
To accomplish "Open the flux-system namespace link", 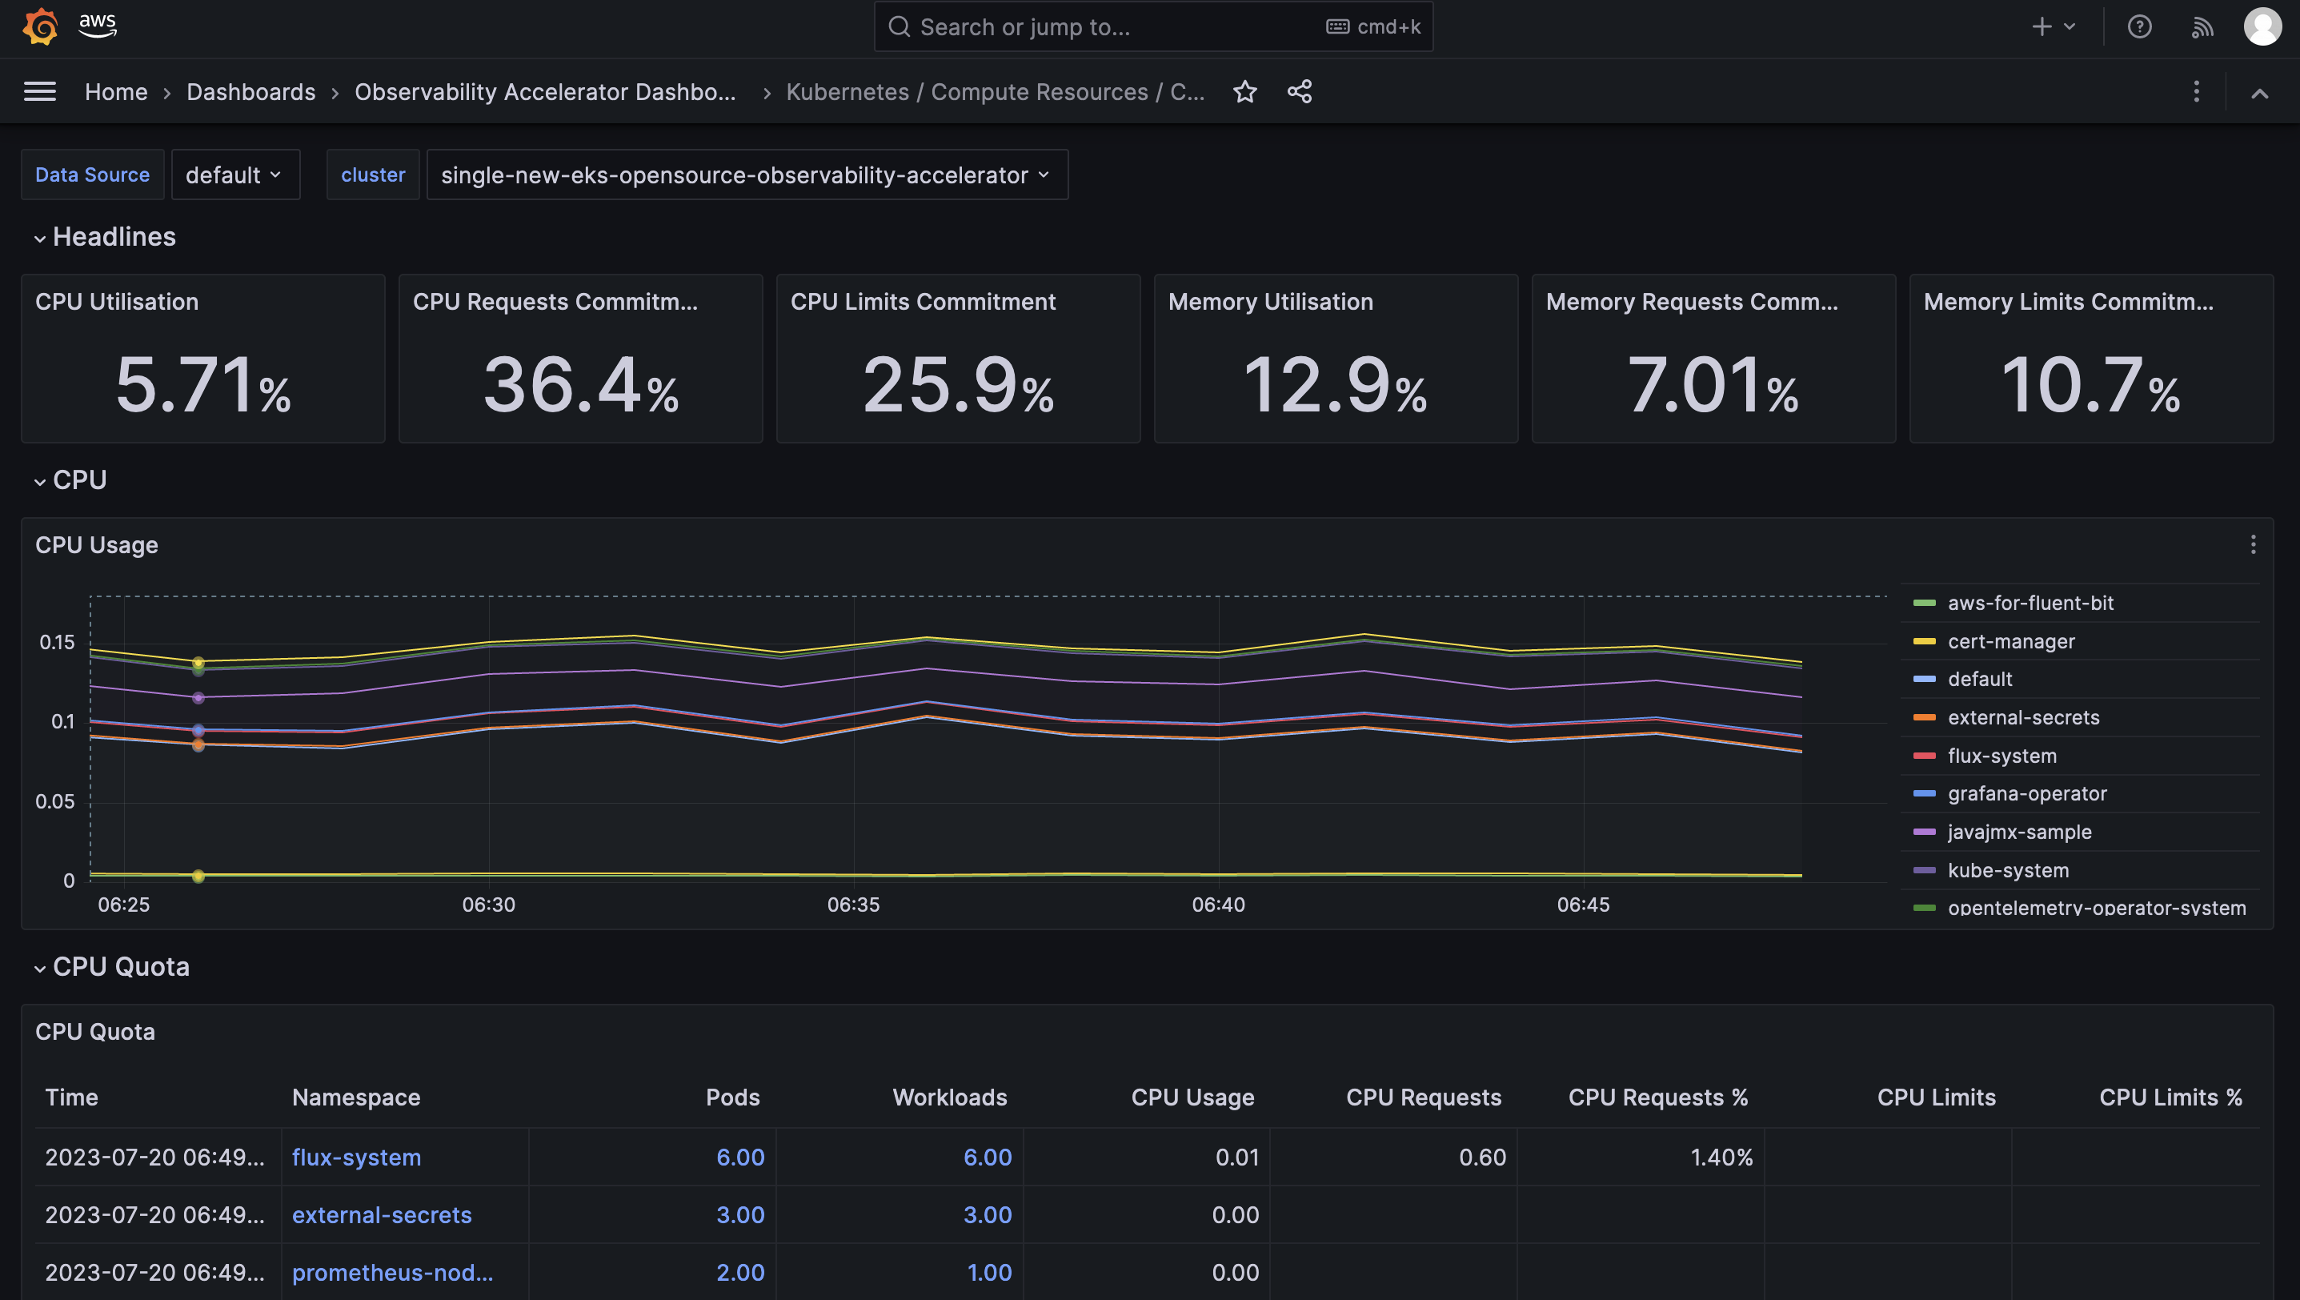I will [356, 1158].
